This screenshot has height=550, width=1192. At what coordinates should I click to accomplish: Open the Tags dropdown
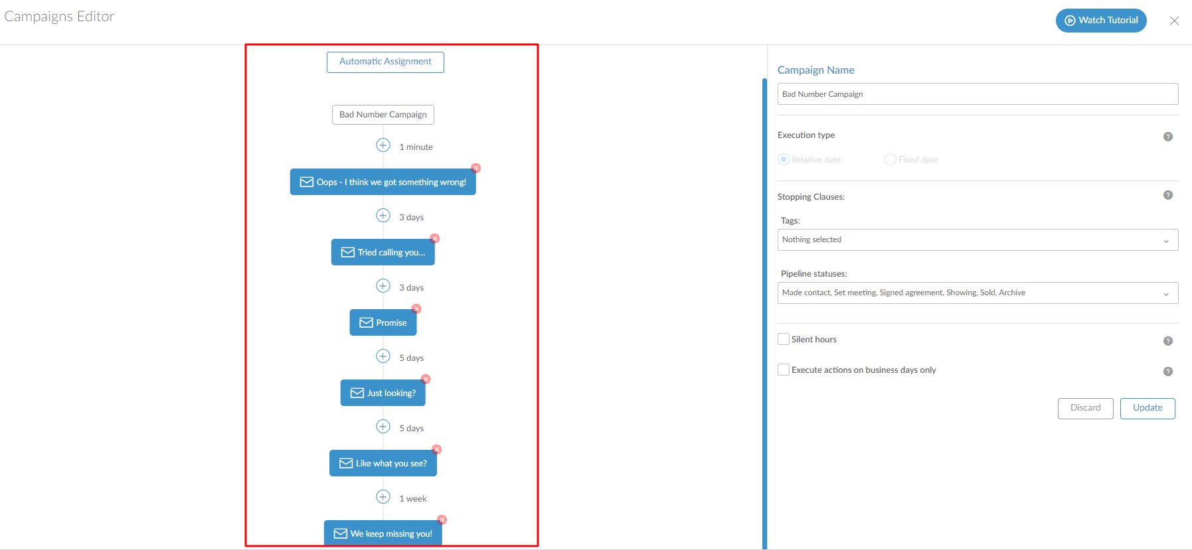(978, 240)
